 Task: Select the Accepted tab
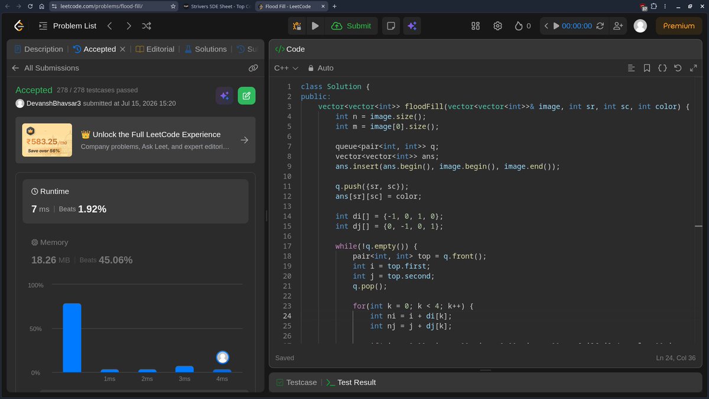tap(95, 49)
